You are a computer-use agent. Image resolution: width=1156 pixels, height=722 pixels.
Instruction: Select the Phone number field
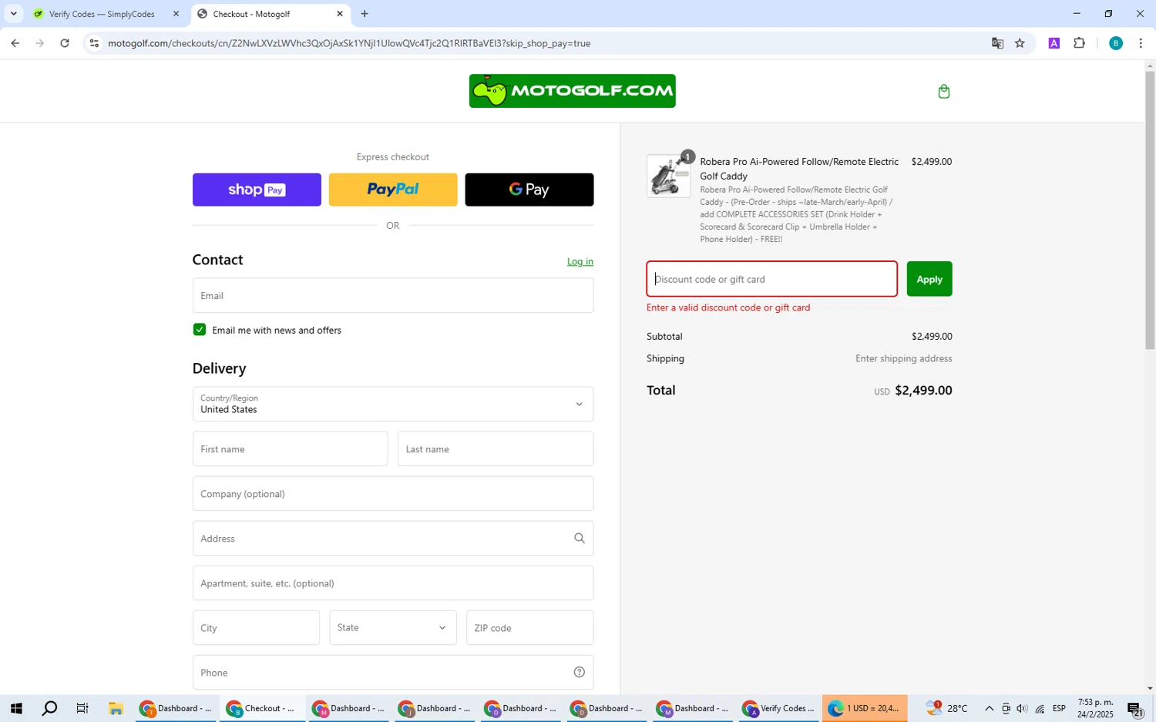[x=393, y=673]
